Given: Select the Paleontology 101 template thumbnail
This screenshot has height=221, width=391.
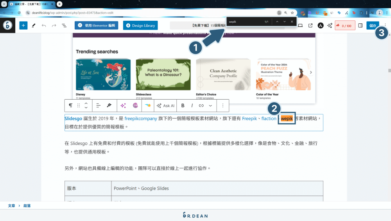Looking at the screenshot, I should coord(163,75).
